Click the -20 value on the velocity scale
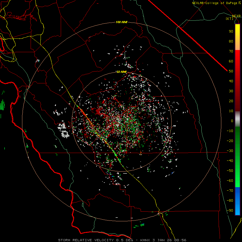Screen dimensions: 242x242 click(230, 141)
